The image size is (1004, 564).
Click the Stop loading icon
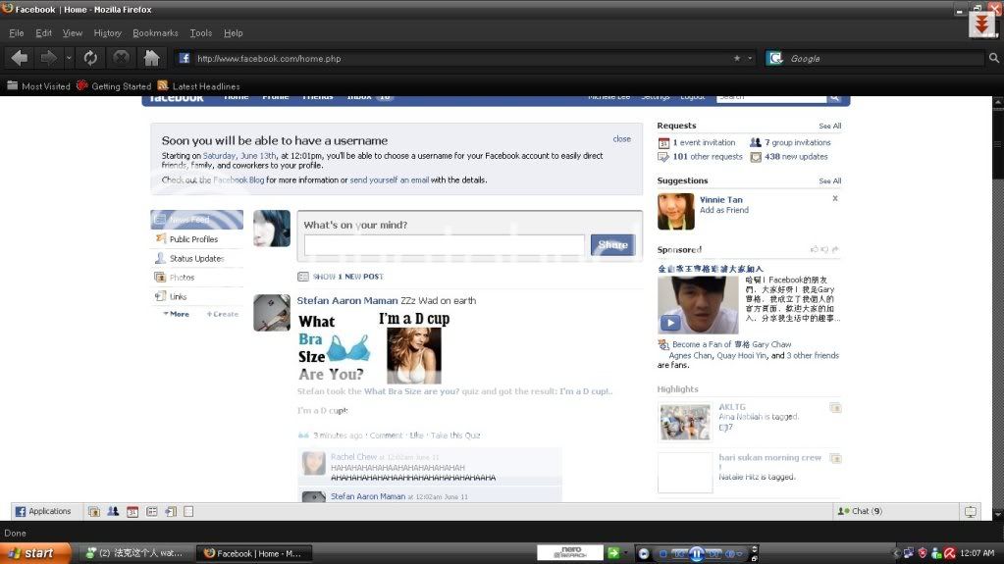pyautogui.click(x=121, y=58)
